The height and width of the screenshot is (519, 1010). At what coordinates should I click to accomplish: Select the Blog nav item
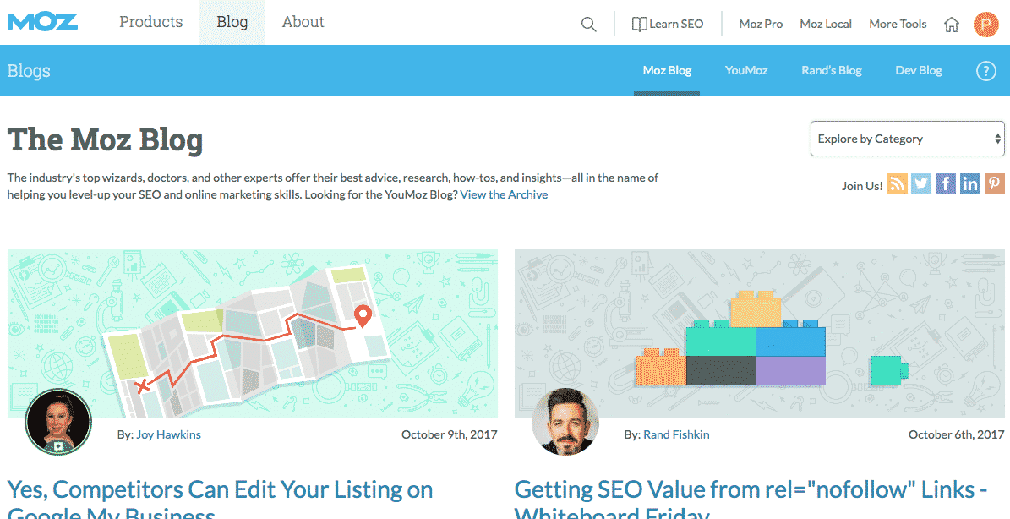[232, 22]
